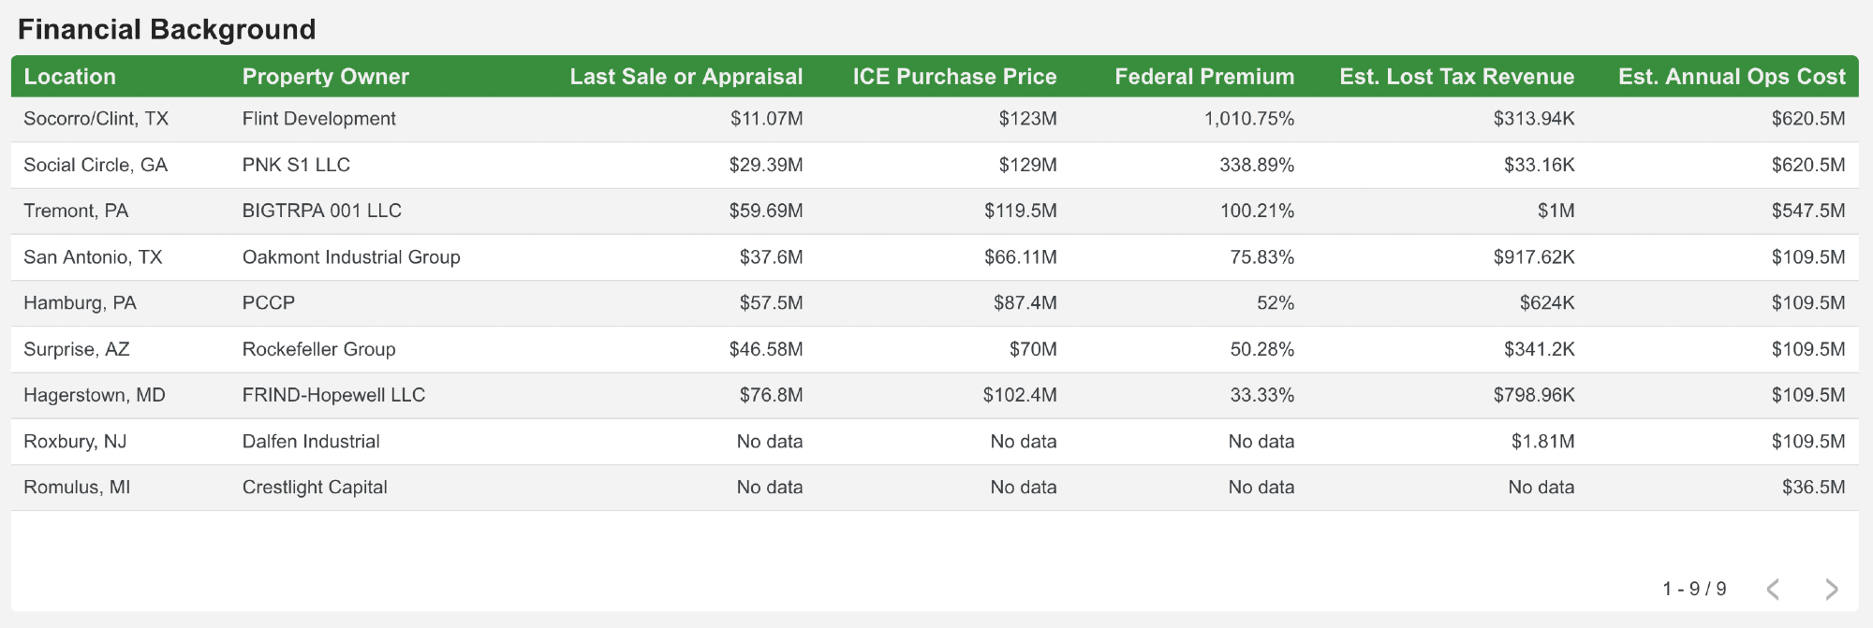The image size is (1873, 628).
Task: Click the Social Circle, GA location cell
Action: tap(96, 165)
